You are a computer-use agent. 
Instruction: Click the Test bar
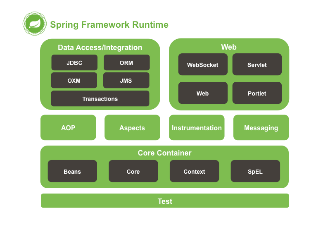[165, 201]
